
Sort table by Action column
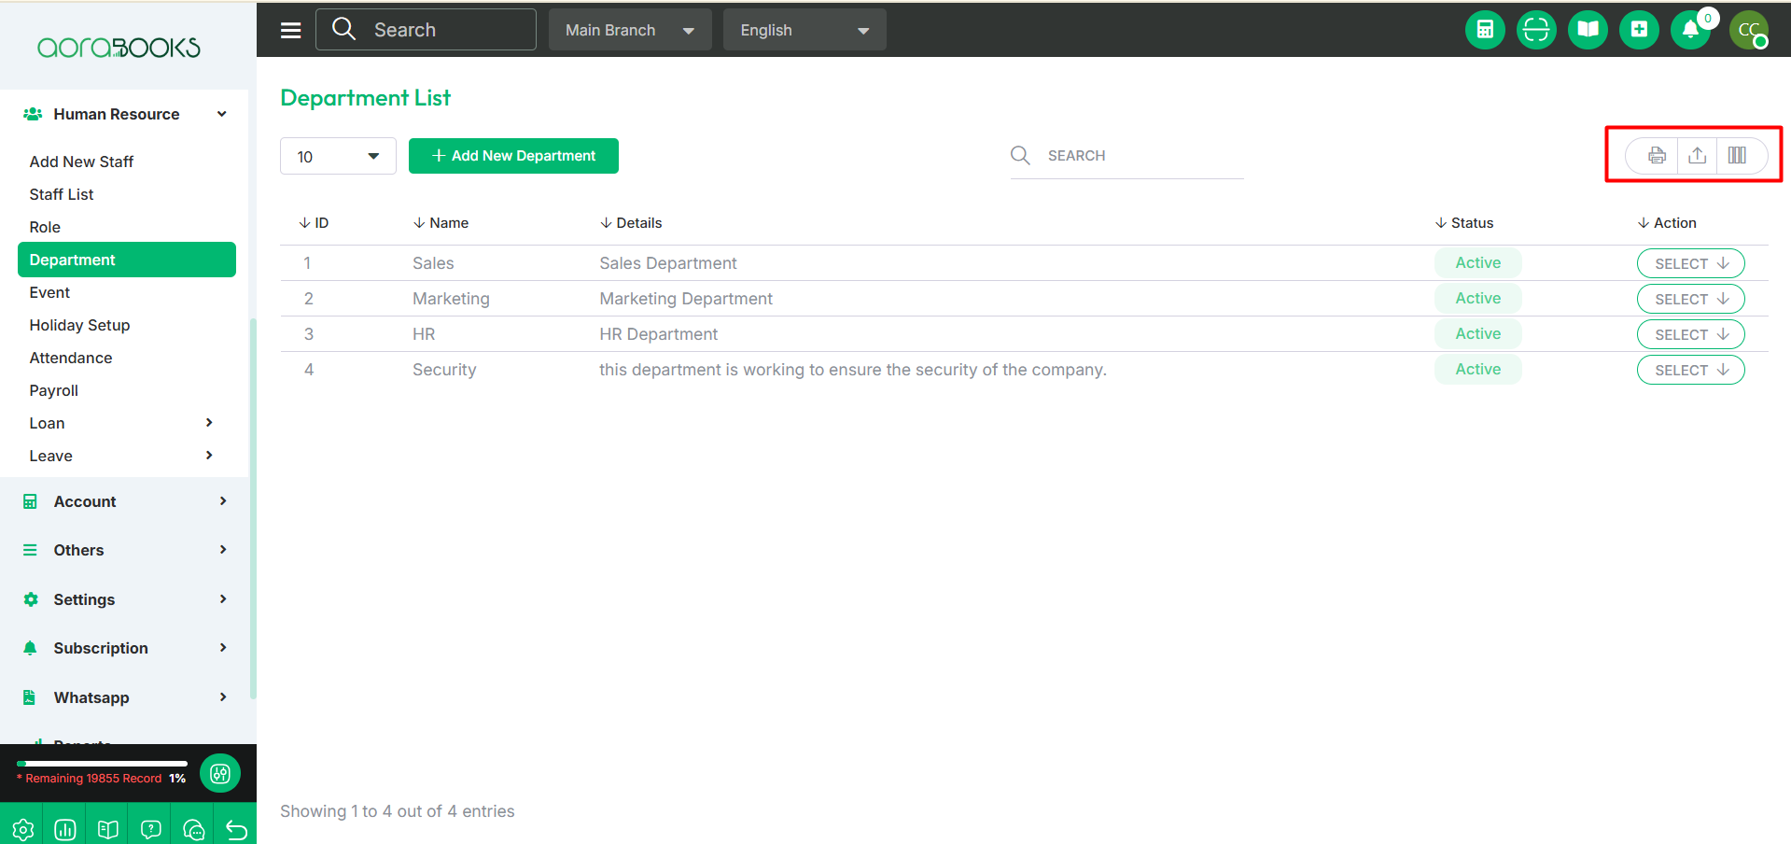(1667, 223)
